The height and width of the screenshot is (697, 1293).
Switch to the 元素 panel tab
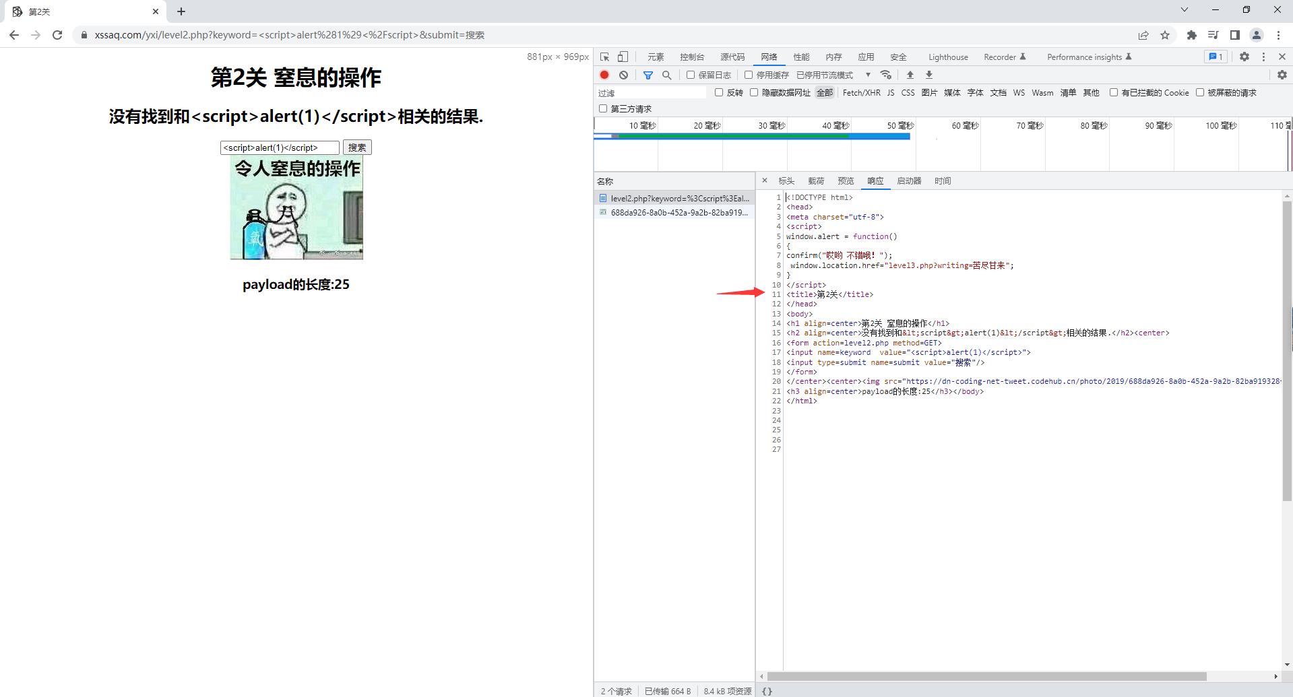[x=656, y=57]
